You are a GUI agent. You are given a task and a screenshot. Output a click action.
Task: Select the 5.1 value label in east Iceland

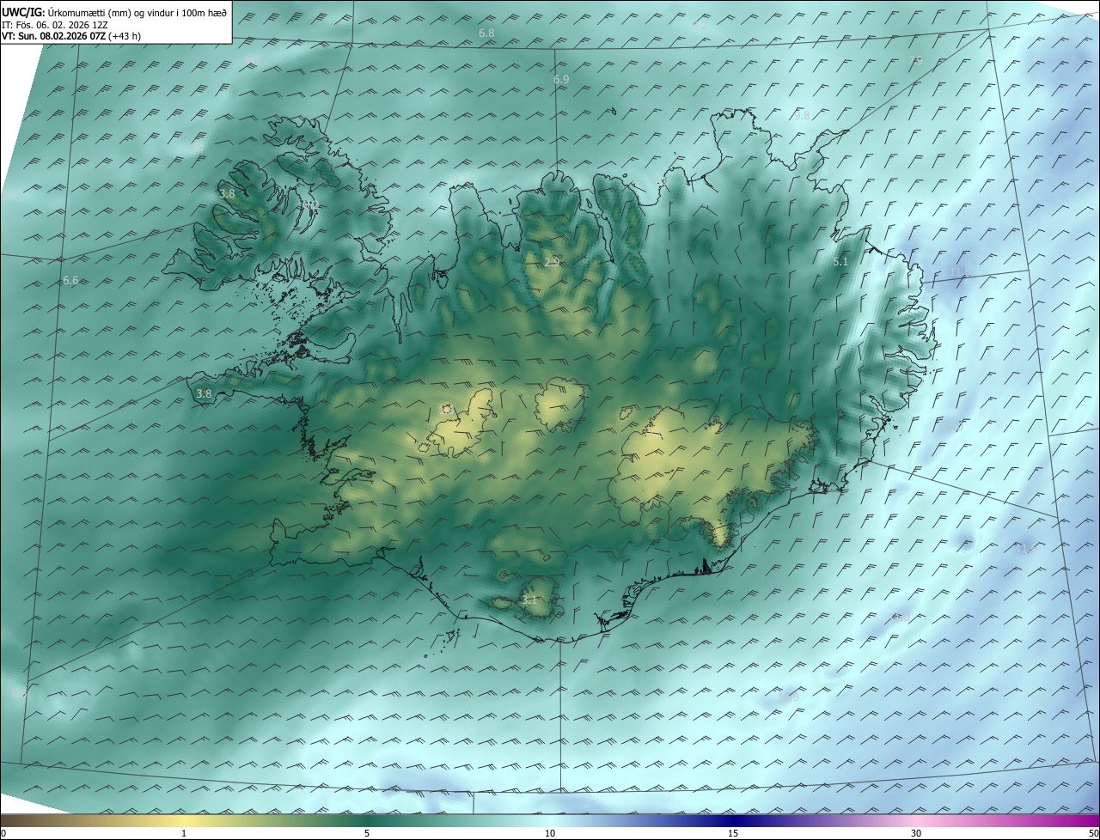841,262
